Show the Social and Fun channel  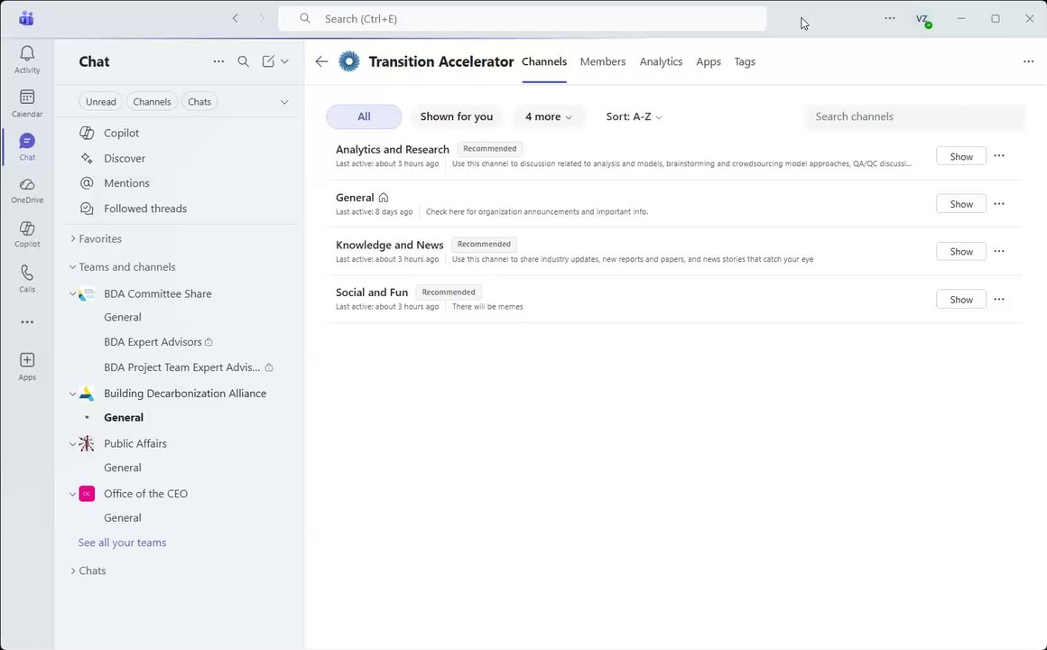coord(961,300)
